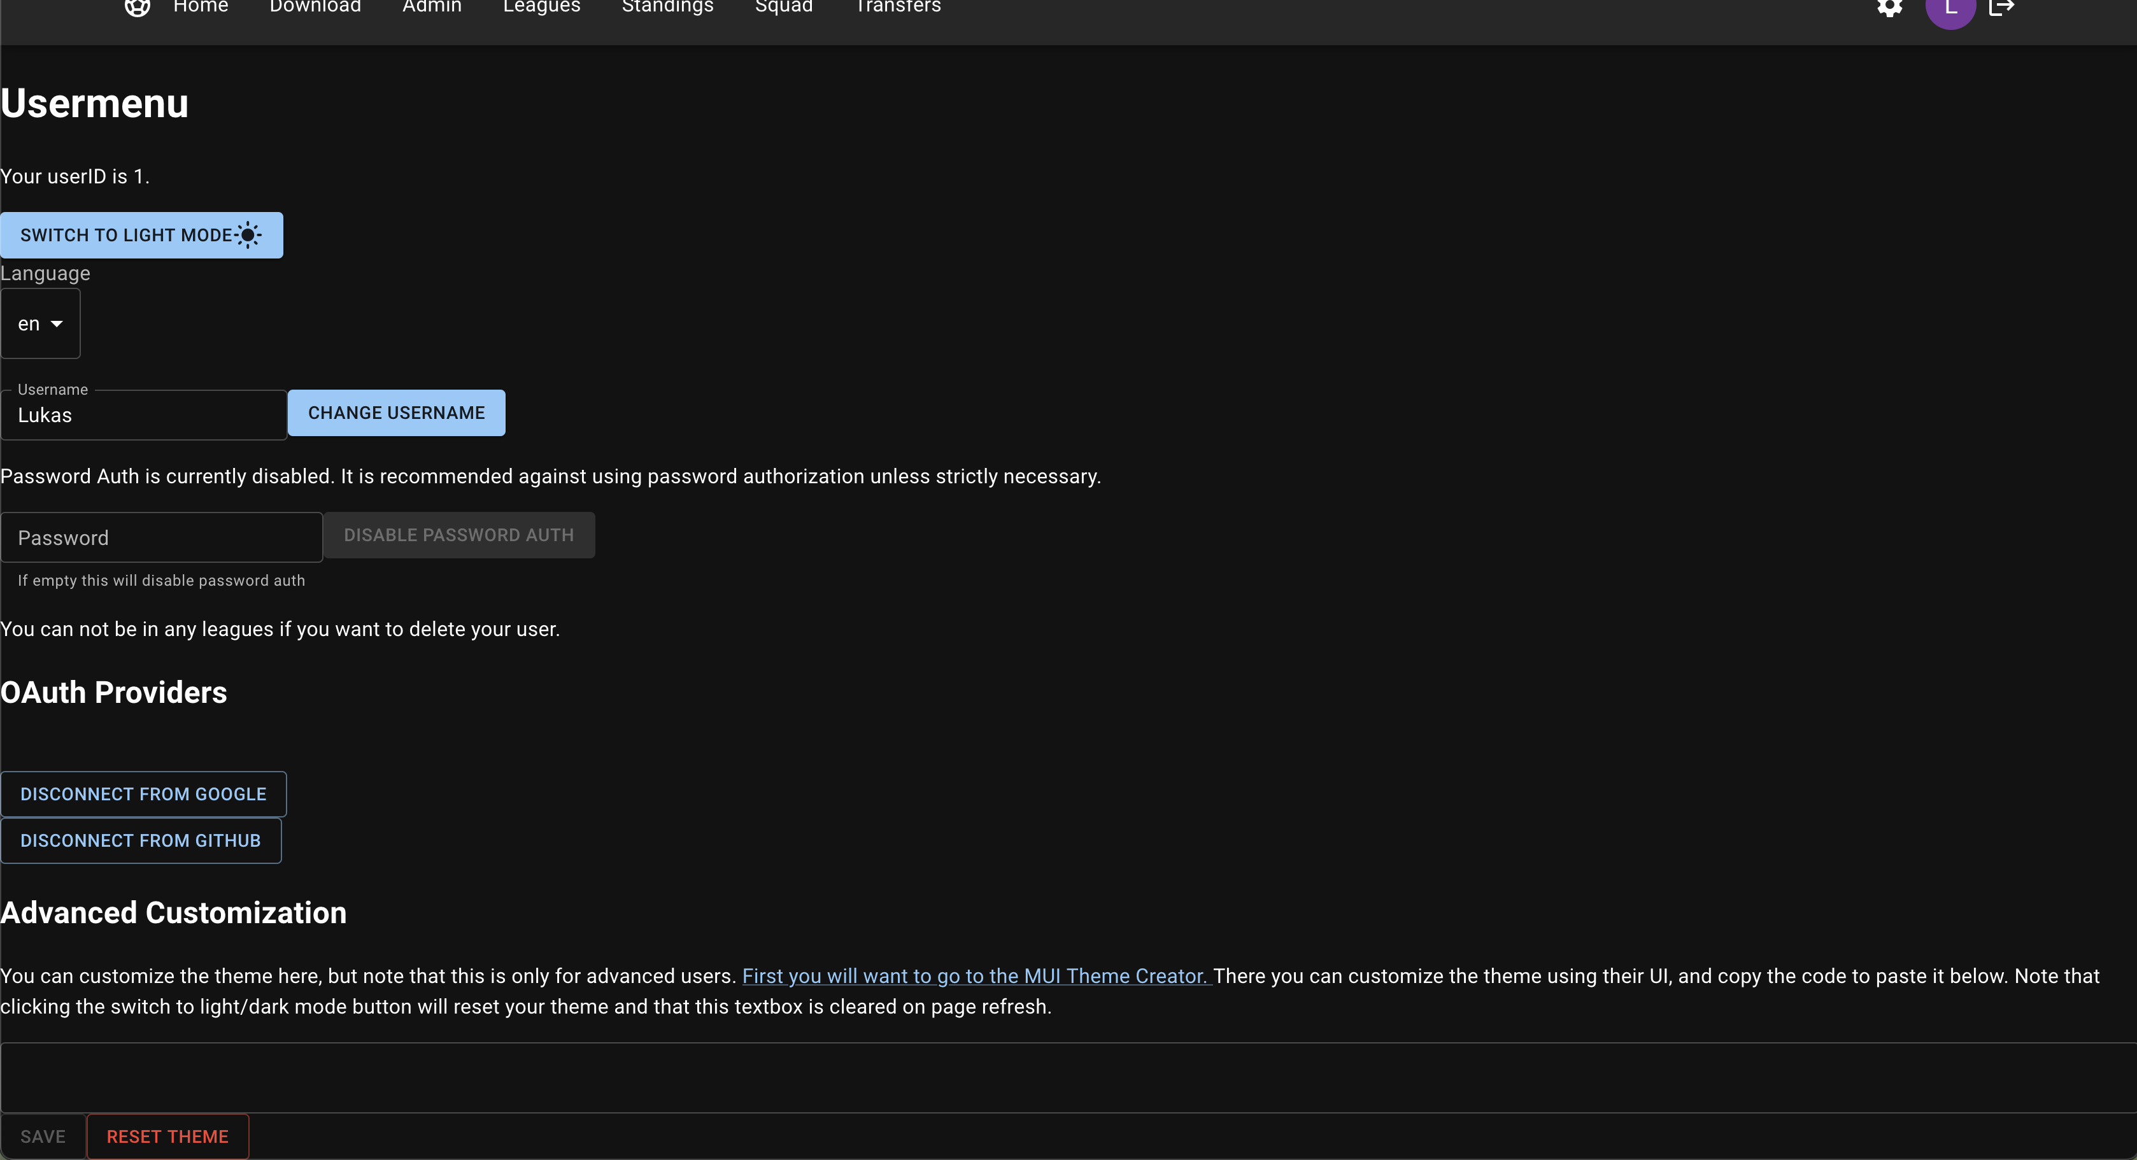Open the Standings page
The height and width of the screenshot is (1160, 2137).
pos(668,8)
